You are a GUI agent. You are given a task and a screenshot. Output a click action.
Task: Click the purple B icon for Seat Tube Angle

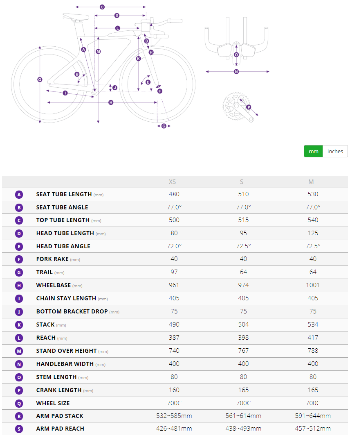[x=19, y=208]
